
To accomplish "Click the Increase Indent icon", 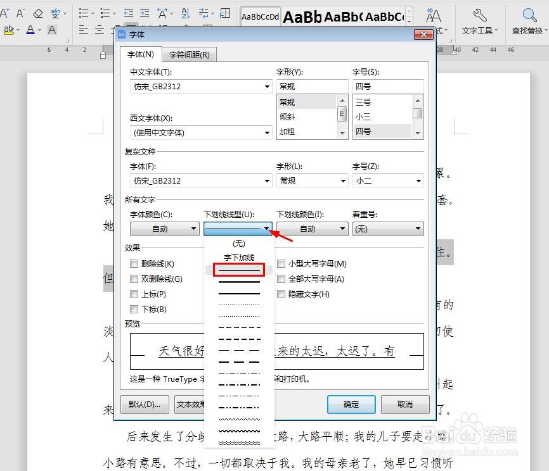I will [144, 13].
